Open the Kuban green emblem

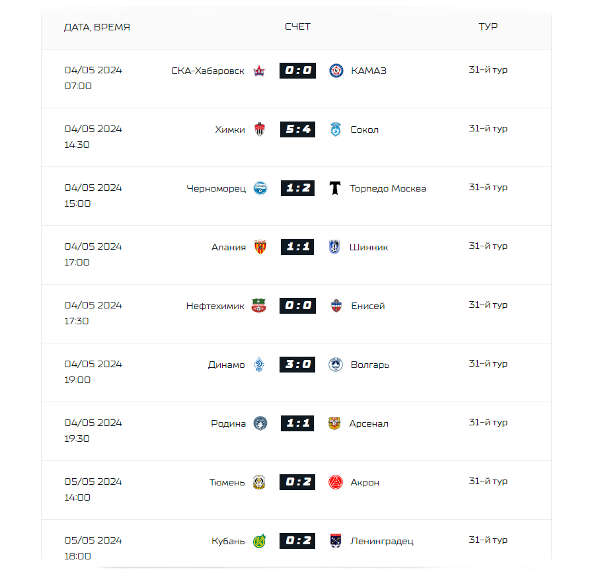[x=260, y=541]
